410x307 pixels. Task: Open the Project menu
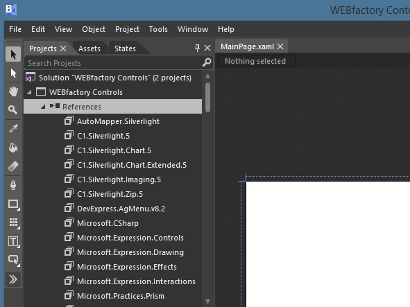127,29
